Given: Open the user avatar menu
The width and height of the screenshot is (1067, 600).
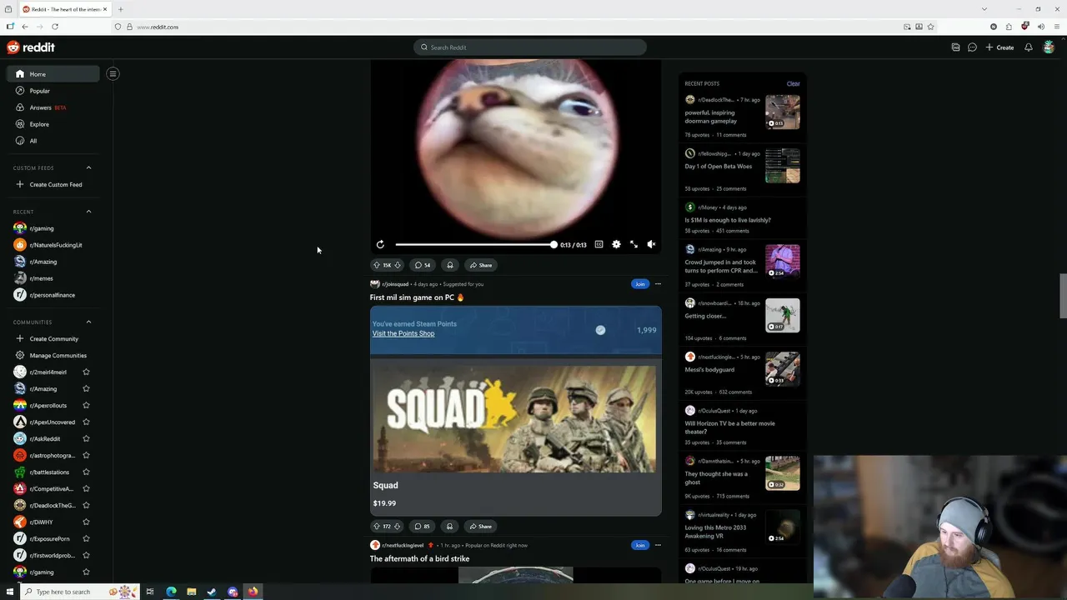Looking at the screenshot, I should (x=1049, y=47).
